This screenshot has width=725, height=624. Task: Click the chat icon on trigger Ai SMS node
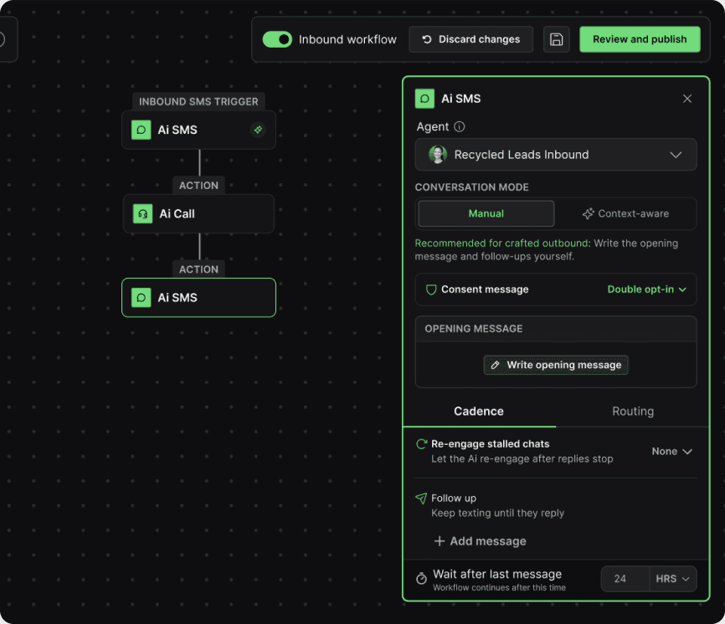coord(141,130)
